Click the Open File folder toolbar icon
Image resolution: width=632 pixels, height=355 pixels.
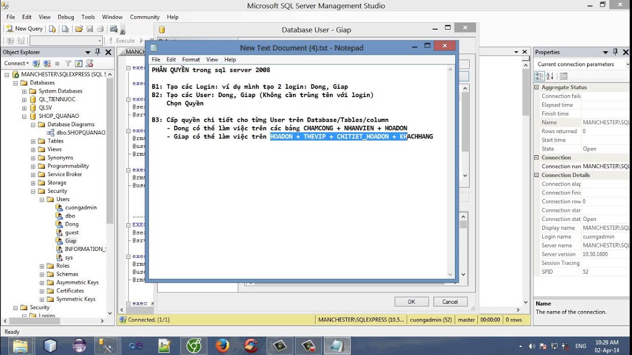coord(79,29)
